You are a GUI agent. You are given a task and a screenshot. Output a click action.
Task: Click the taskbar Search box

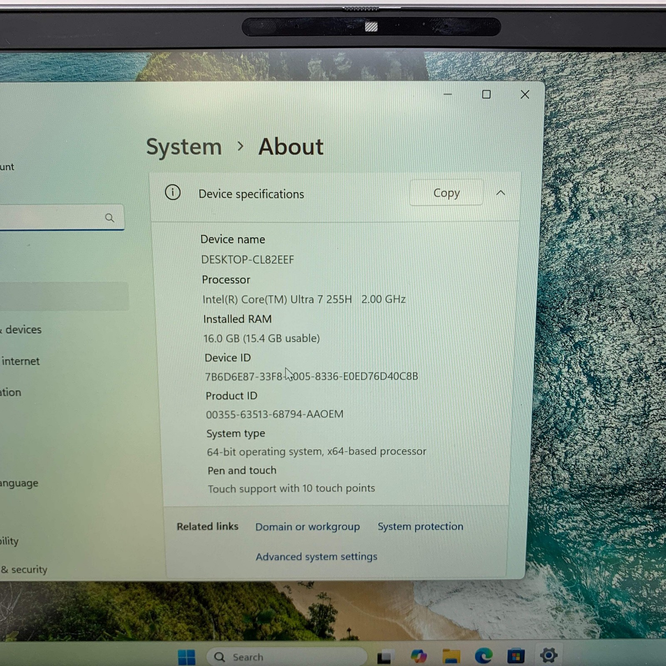pos(287,656)
